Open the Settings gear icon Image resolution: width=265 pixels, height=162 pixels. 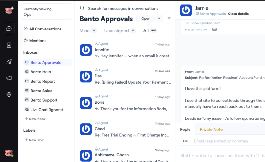click(9, 94)
